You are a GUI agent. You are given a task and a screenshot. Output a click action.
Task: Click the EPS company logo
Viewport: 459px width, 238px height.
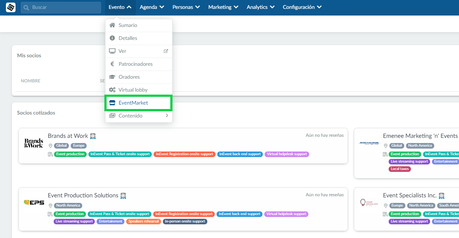34,203
